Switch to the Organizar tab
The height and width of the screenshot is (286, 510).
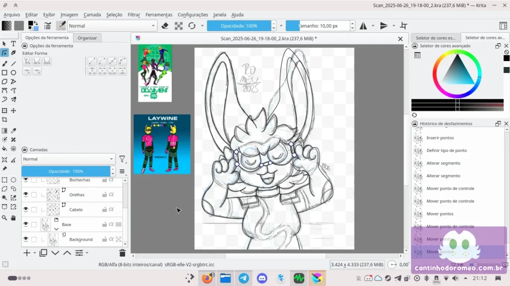87,38
